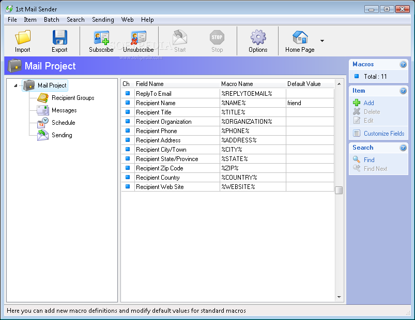Click Add in the Item panel
The width and height of the screenshot is (415, 320).
tap(368, 103)
